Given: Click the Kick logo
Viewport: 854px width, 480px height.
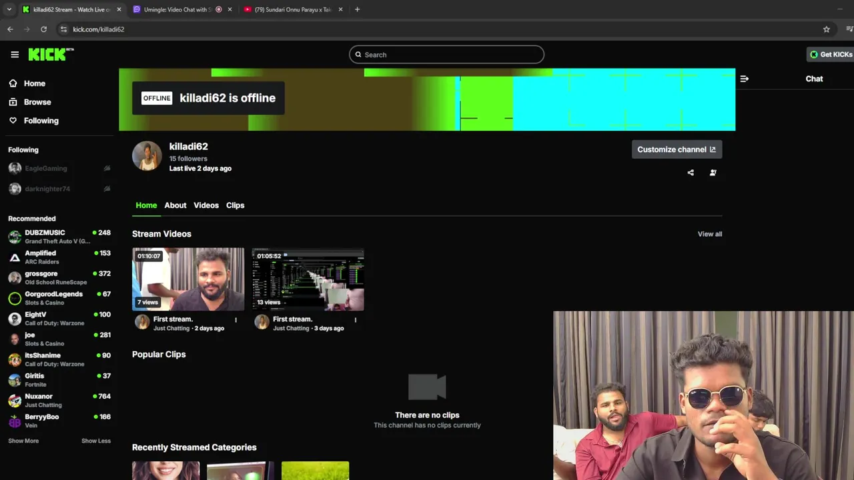Looking at the screenshot, I should click(x=51, y=55).
